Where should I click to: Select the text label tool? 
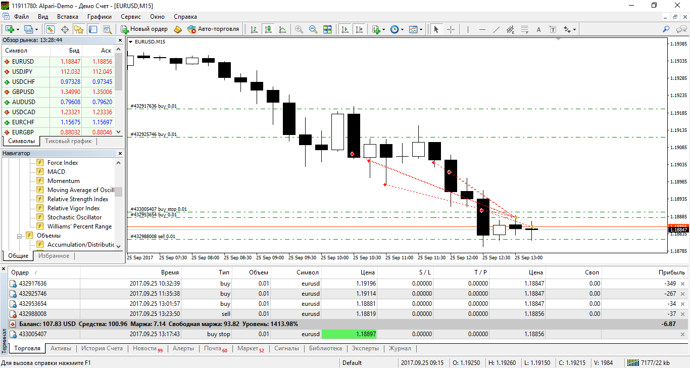tap(553, 29)
